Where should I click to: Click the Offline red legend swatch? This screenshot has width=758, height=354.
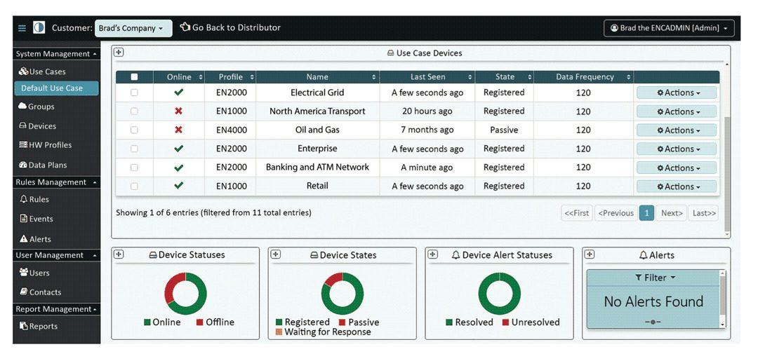coord(199,322)
